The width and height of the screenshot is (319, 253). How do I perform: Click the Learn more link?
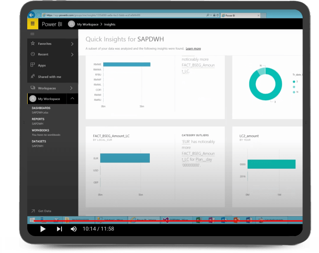193,49
